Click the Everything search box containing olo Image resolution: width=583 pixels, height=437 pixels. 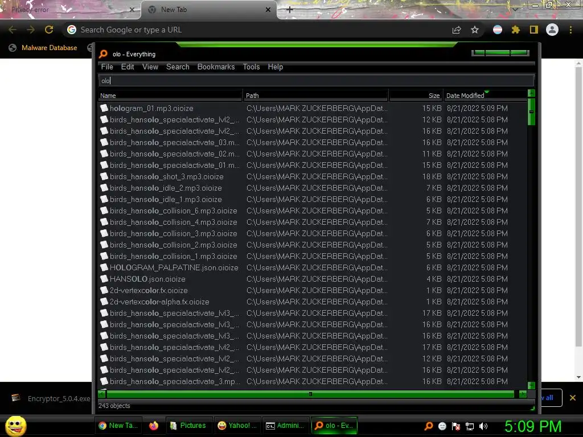317,81
